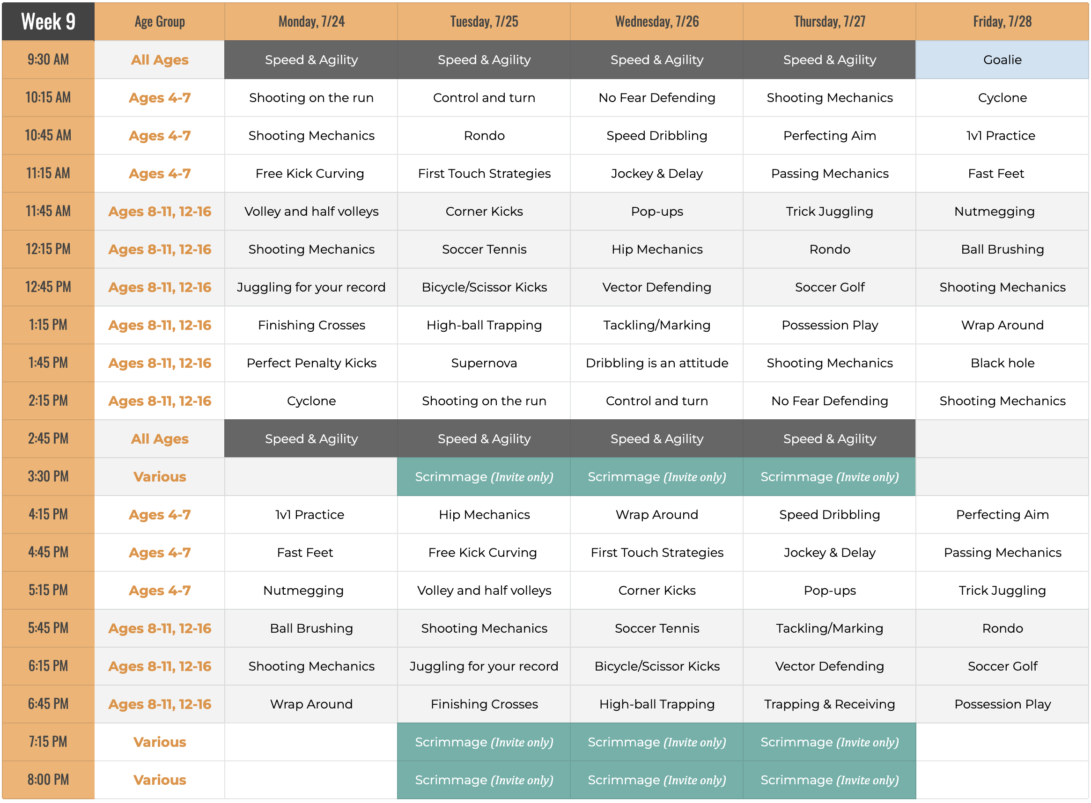The width and height of the screenshot is (1091, 803).
Task: Click Nutmegging in the 5:15 PM row
Action: [x=311, y=591]
